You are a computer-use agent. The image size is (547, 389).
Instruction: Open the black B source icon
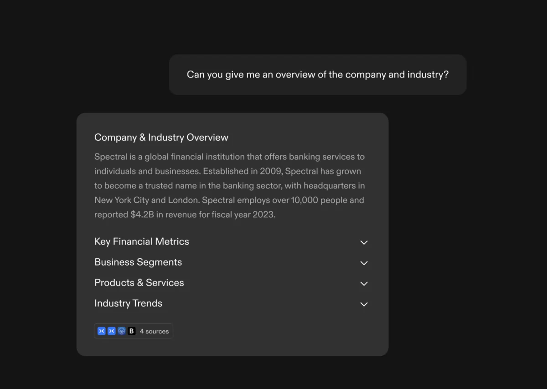click(132, 331)
